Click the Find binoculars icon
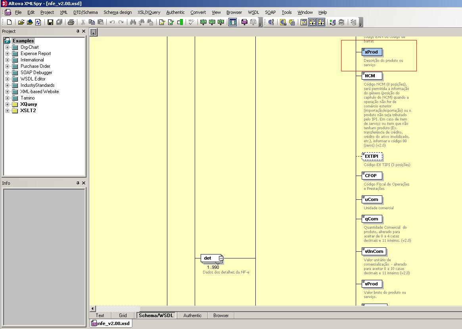462x329 pixels. tap(133, 22)
